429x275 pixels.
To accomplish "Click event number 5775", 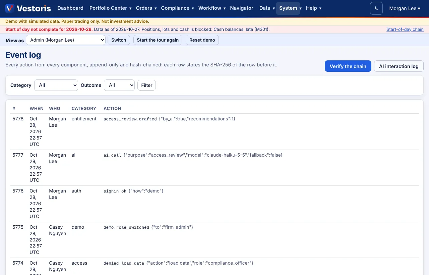I will click(x=18, y=227).
